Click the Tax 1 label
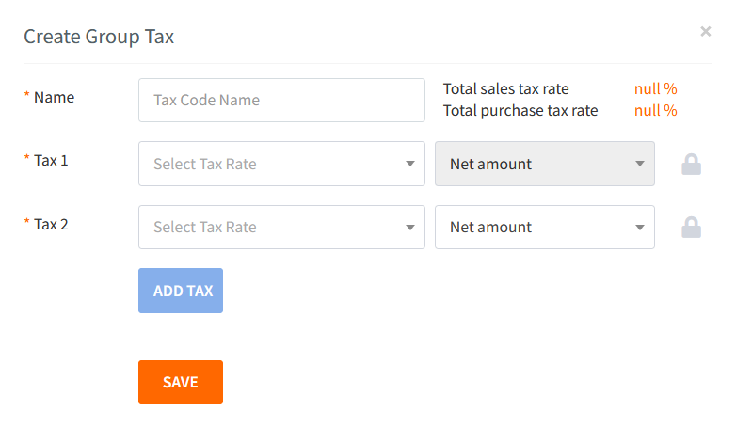This screenshot has width=736, height=426. [x=51, y=160]
